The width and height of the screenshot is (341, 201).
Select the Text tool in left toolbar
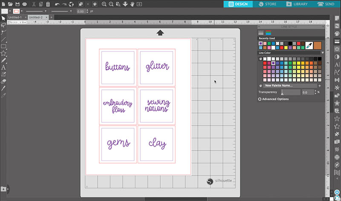click(3, 67)
